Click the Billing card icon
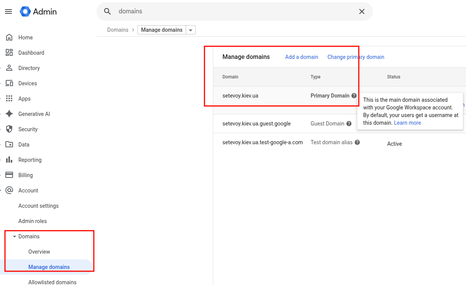 click(9, 175)
